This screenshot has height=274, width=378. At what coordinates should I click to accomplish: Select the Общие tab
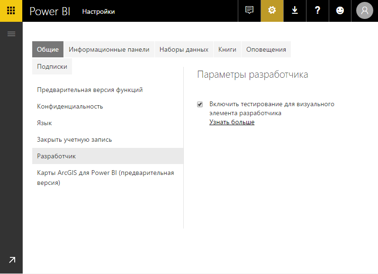tap(48, 49)
